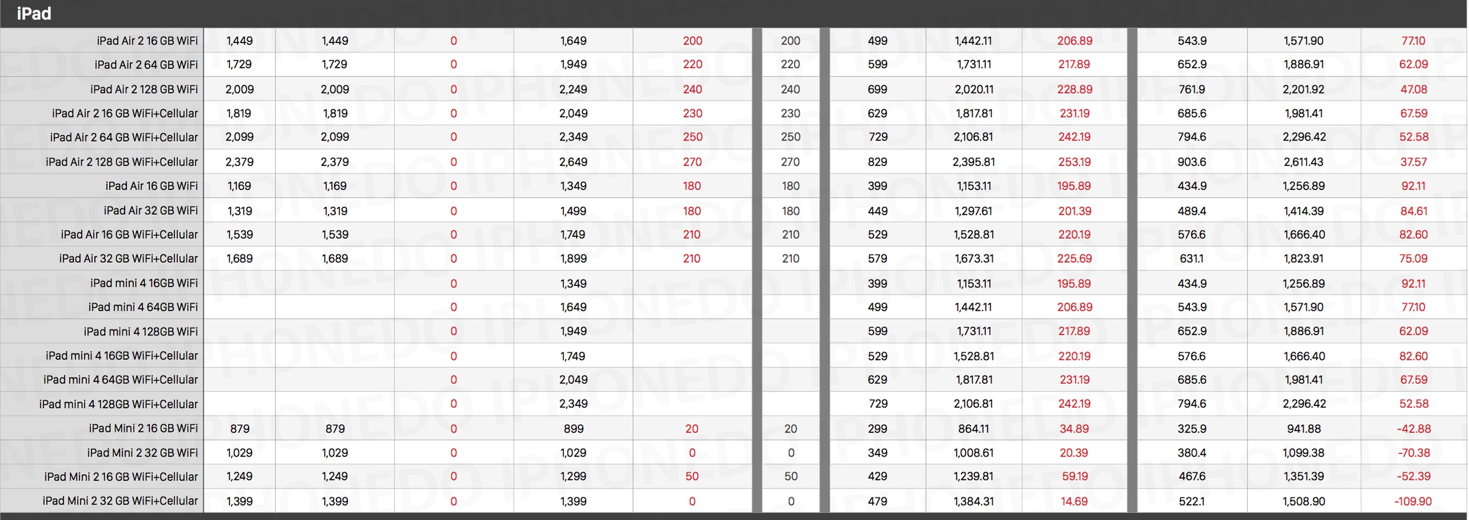The width and height of the screenshot is (1469, 520).
Task: Click the 2,020.11 value cell
Action: tap(974, 89)
